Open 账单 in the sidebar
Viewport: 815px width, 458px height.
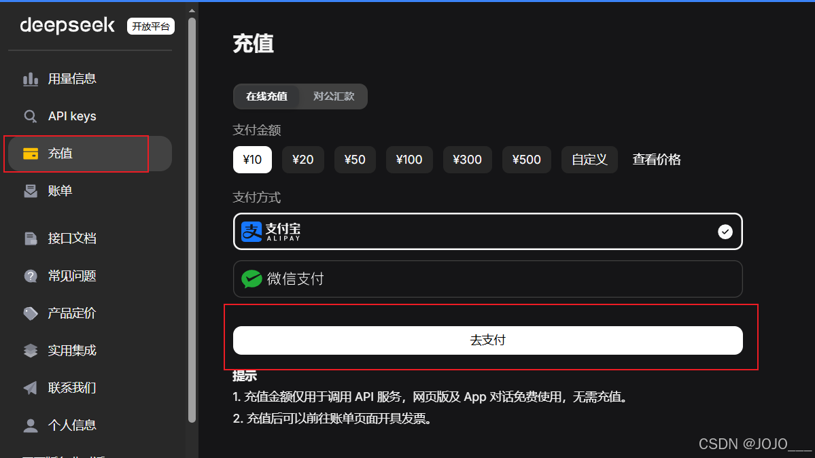pos(90,192)
